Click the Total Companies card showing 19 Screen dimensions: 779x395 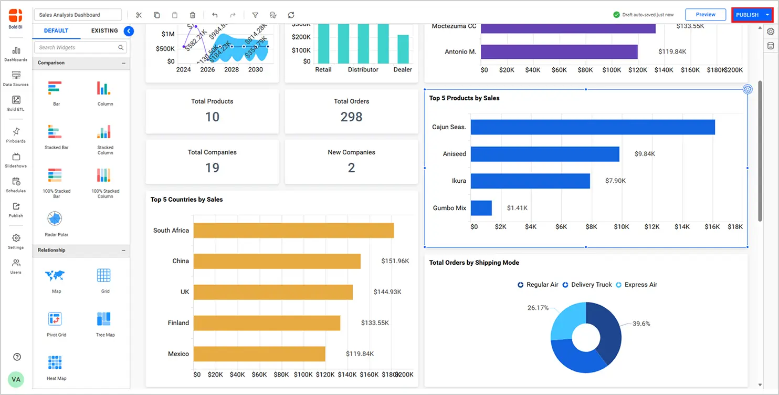tap(212, 162)
